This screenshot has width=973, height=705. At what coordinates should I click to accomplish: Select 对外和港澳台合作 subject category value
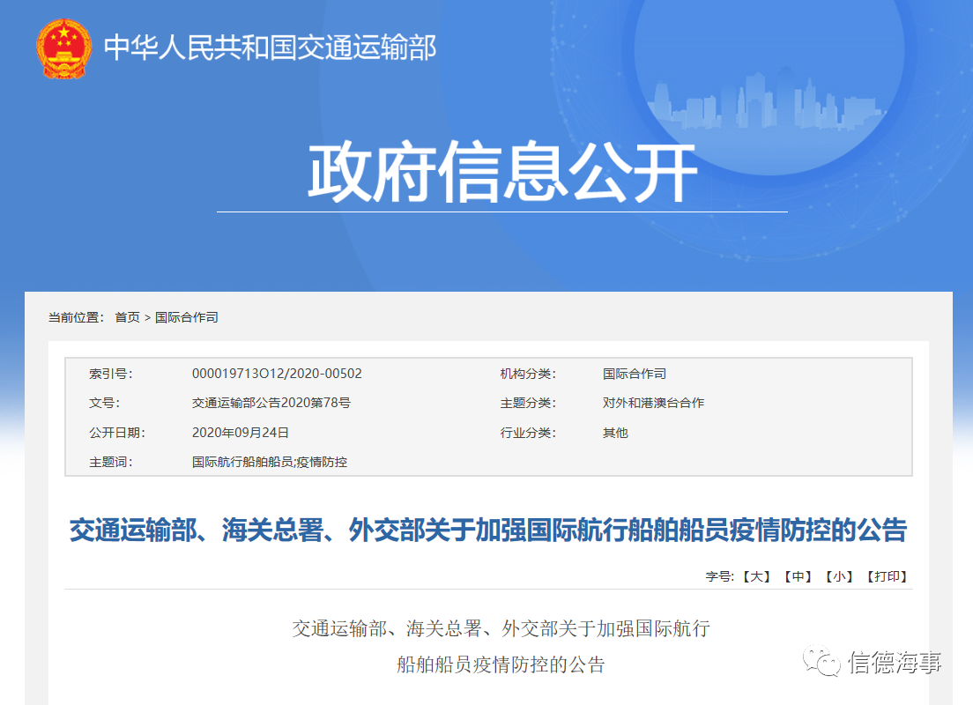653,403
